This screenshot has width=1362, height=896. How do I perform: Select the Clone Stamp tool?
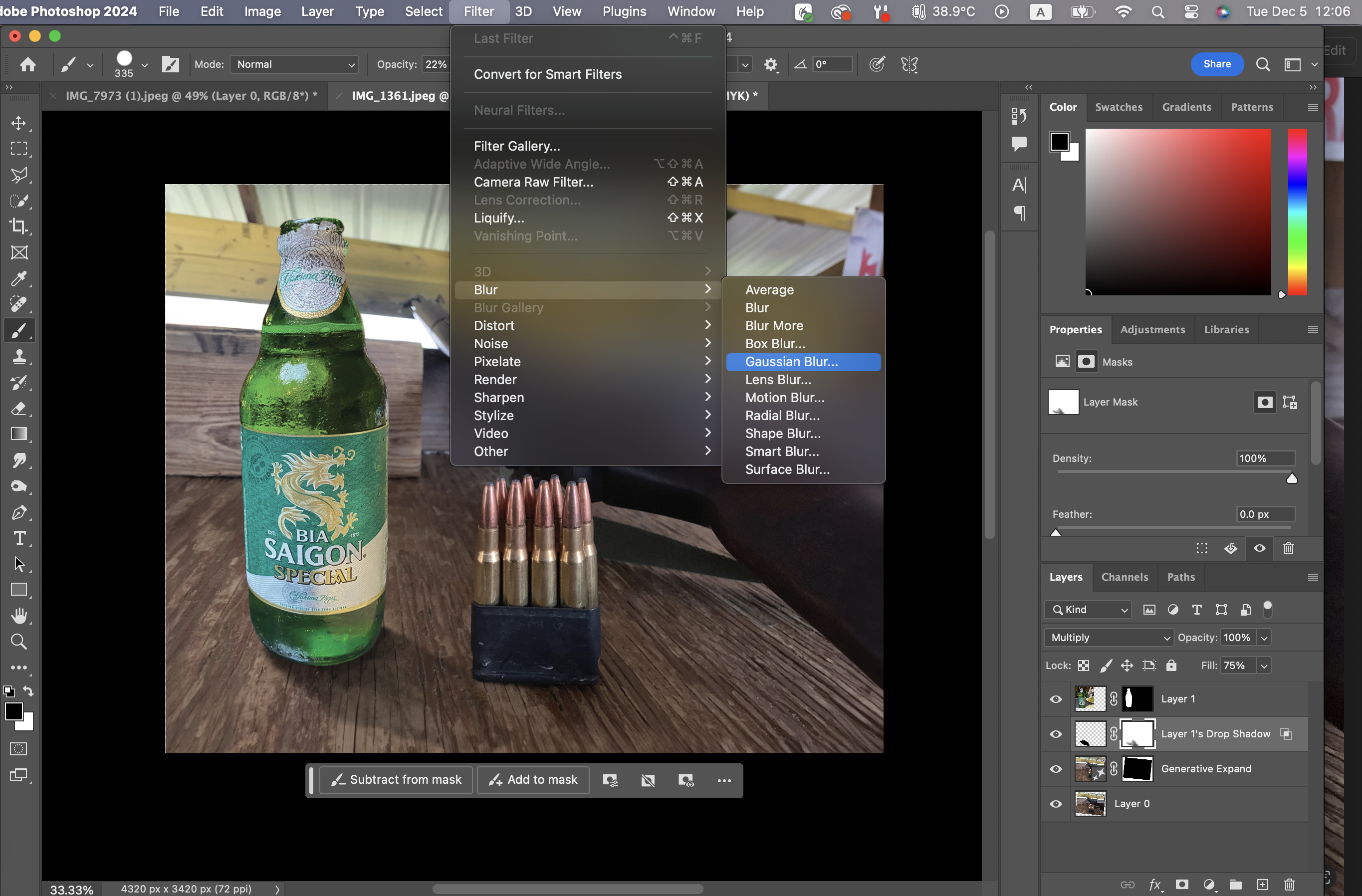pyautogui.click(x=19, y=357)
